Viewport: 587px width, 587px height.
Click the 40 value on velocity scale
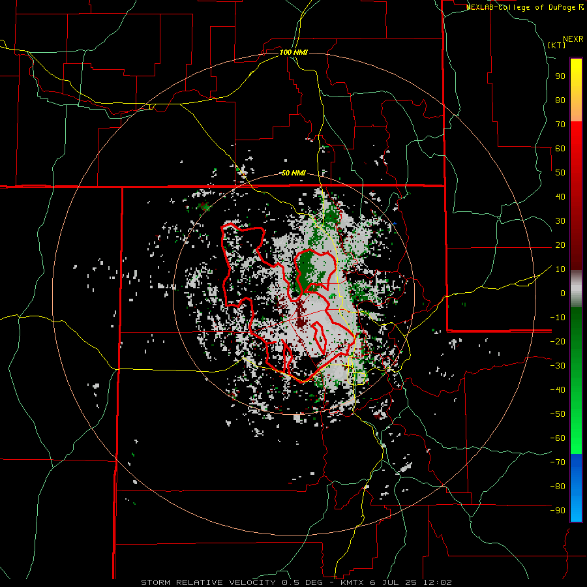pyautogui.click(x=560, y=197)
